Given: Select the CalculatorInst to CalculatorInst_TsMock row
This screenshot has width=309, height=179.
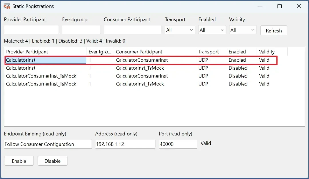Looking at the screenshot, I should point(141,68).
